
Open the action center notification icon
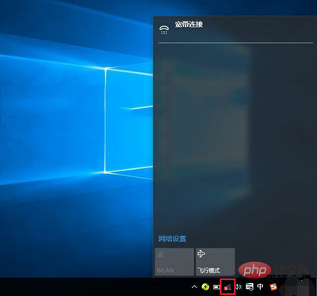(250, 286)
